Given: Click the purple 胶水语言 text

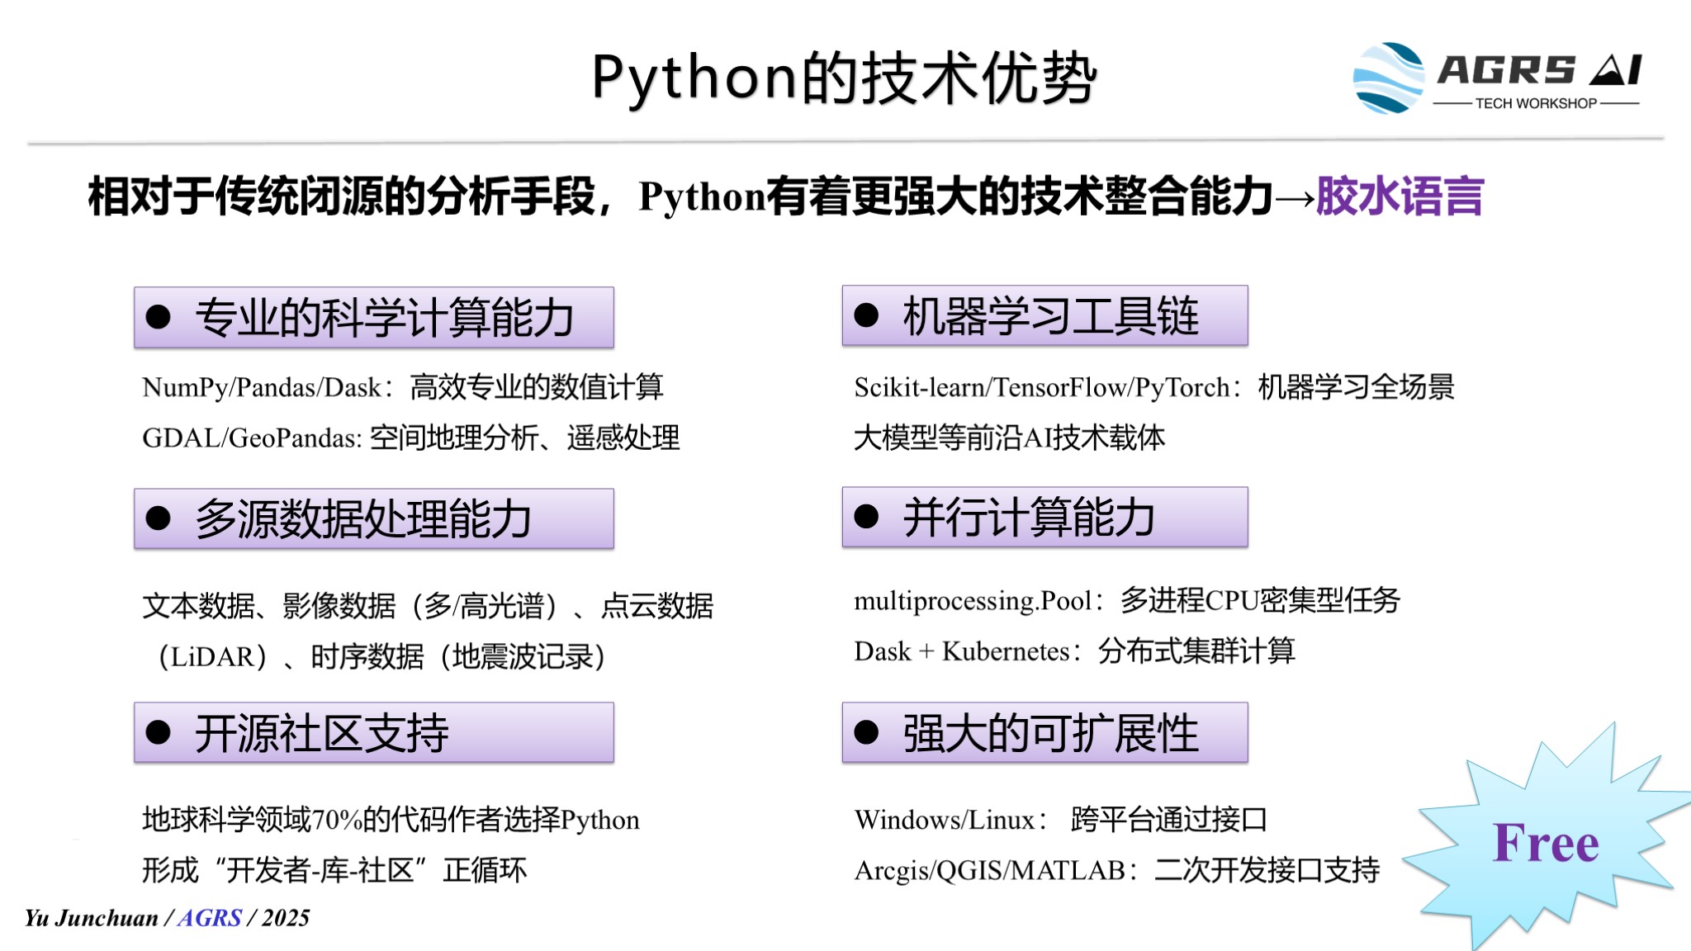Looking at the screenshot, I should click(1400, 196).
